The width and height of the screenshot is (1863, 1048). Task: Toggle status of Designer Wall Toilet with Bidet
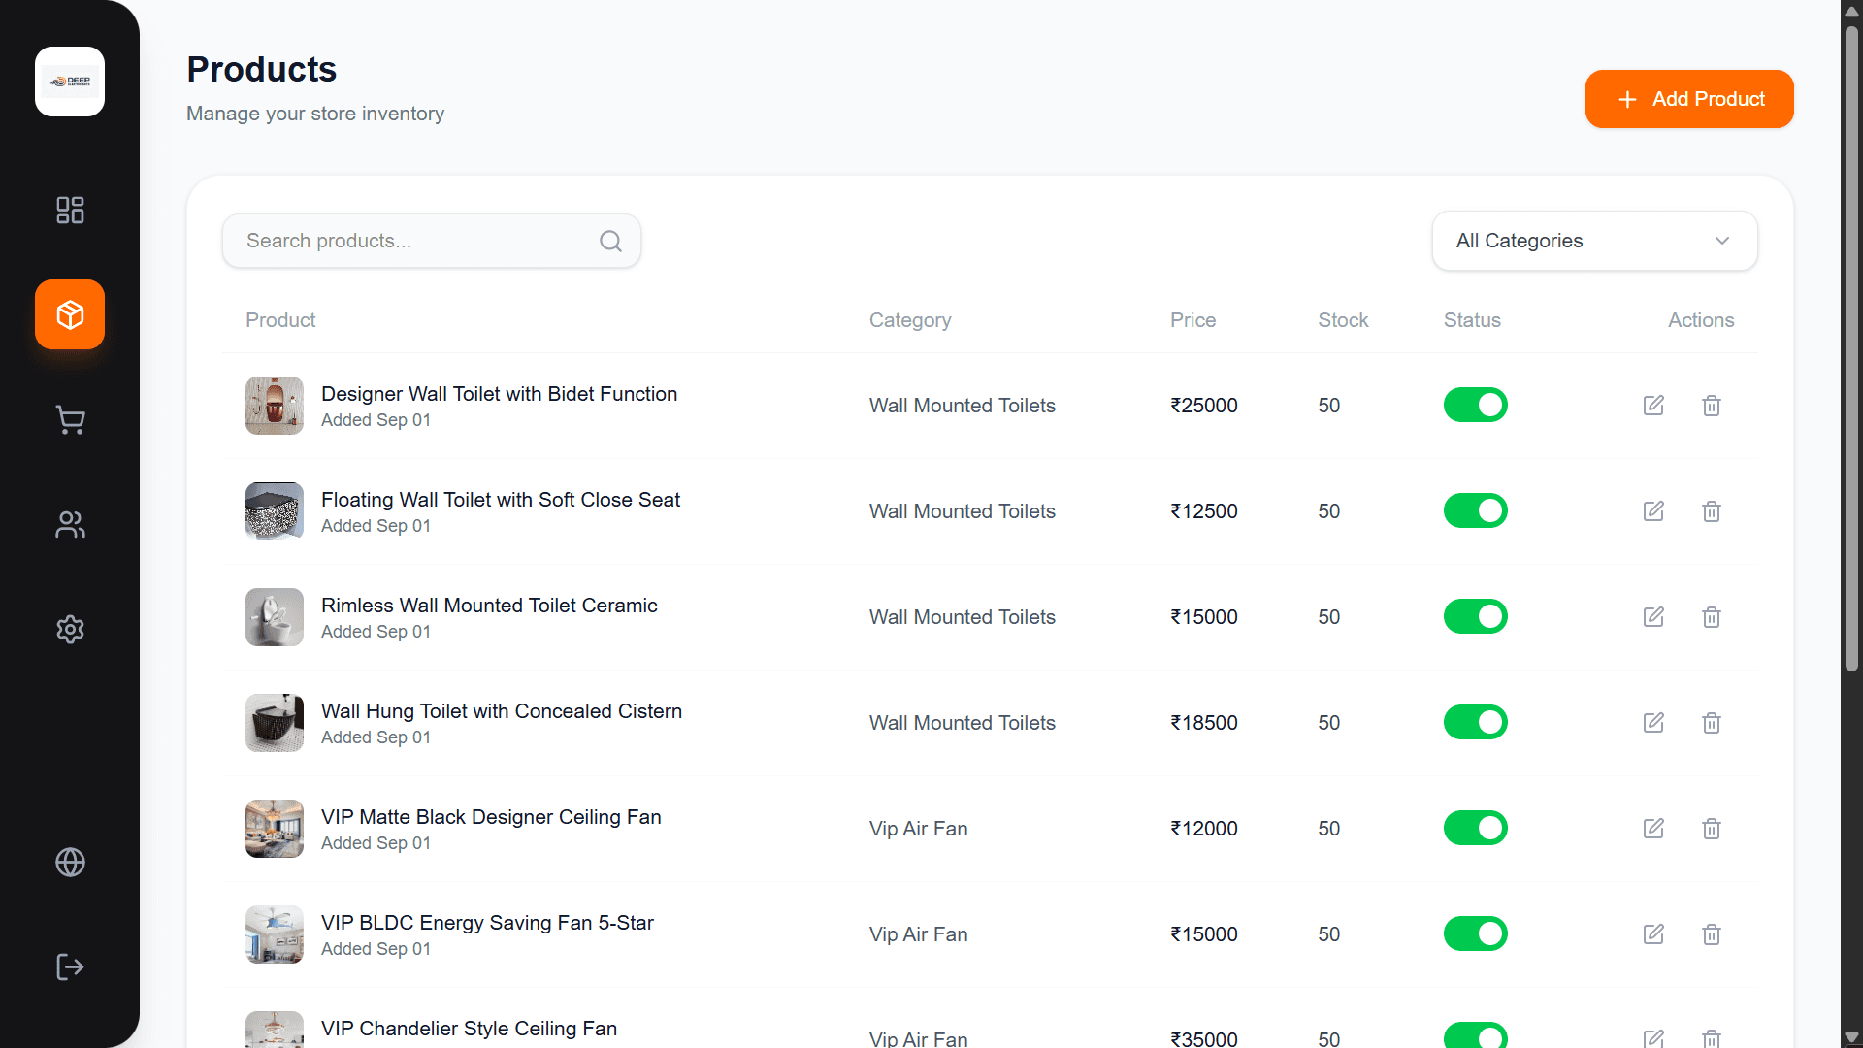[x=1475, y=405]
